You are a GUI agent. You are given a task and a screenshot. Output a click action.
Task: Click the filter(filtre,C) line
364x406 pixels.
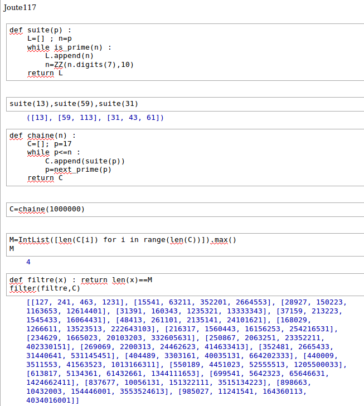(x=45, y=288)
